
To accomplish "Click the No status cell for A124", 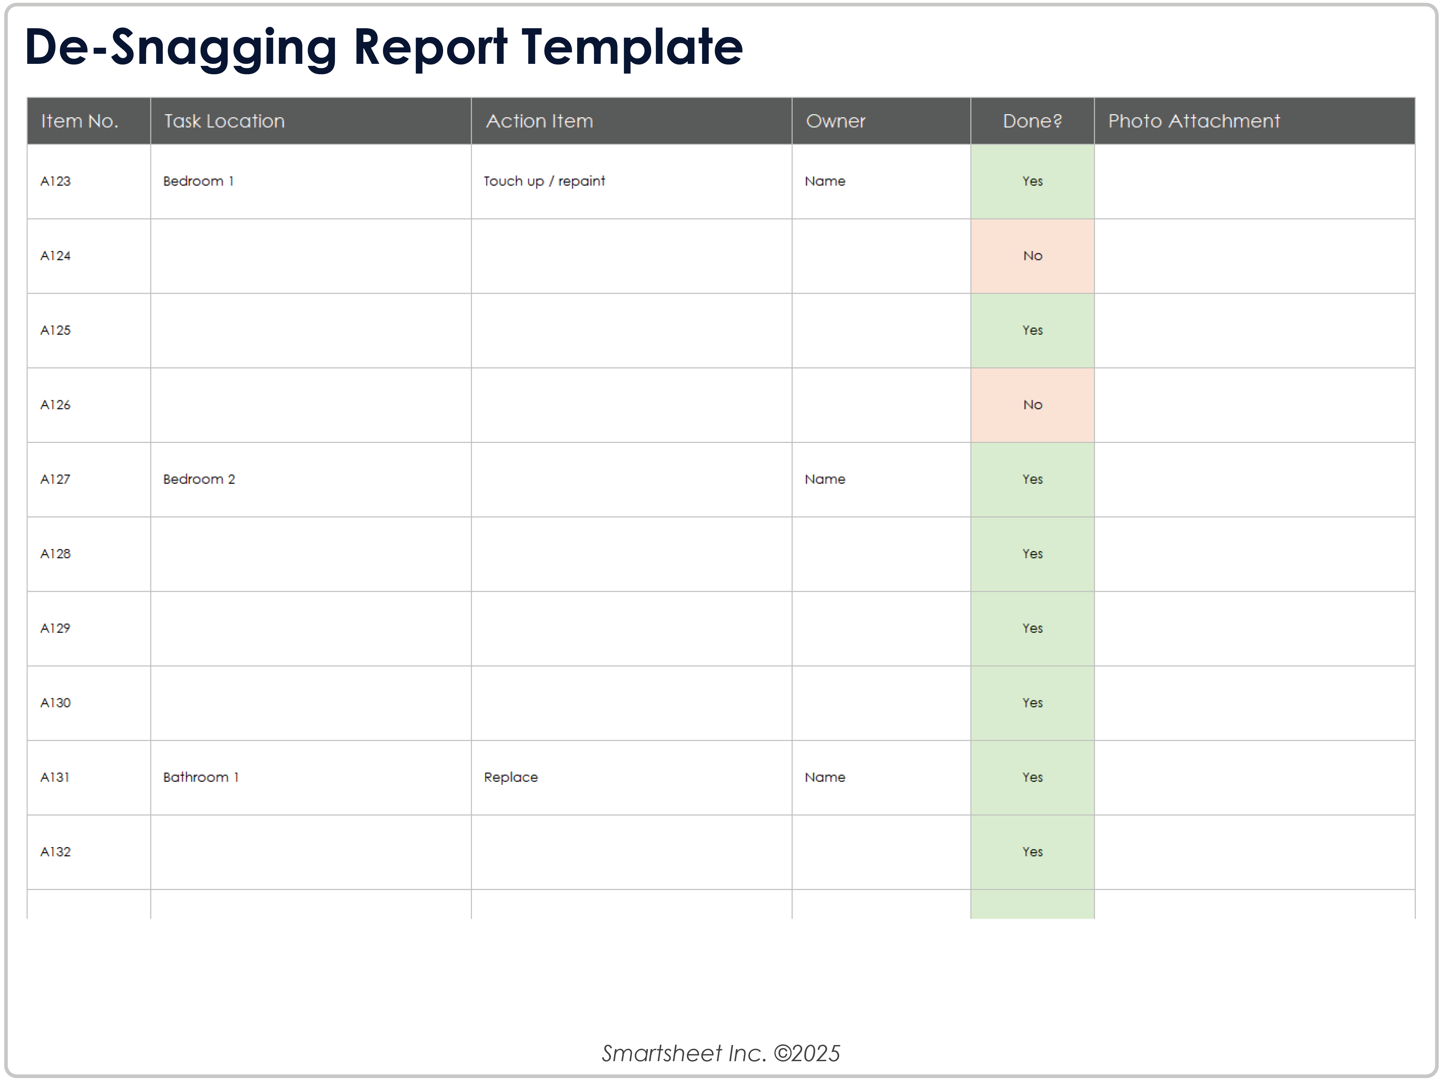I will point(1032,256).
